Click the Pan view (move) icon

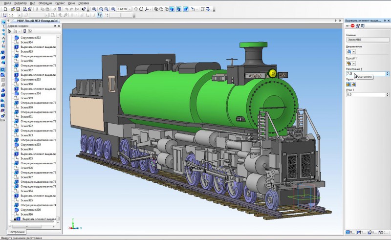click(136, 9)
